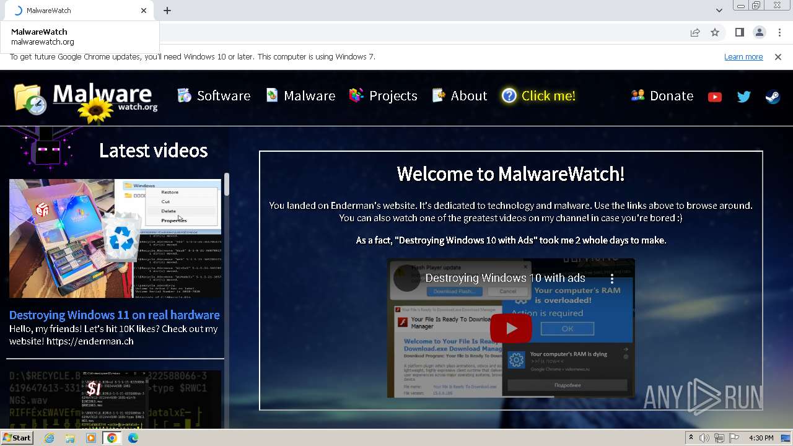The height and width of the screenshot is (446, 793).
Task: Open the Chrome three-dot menu
Action: pyautogui.click(x=779, y=32)
